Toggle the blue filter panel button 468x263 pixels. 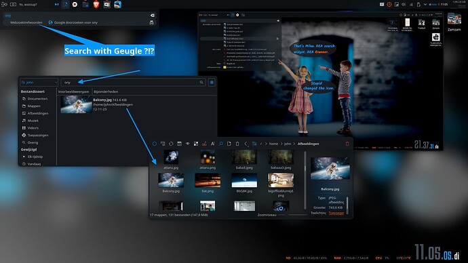(x=212, y=82)
